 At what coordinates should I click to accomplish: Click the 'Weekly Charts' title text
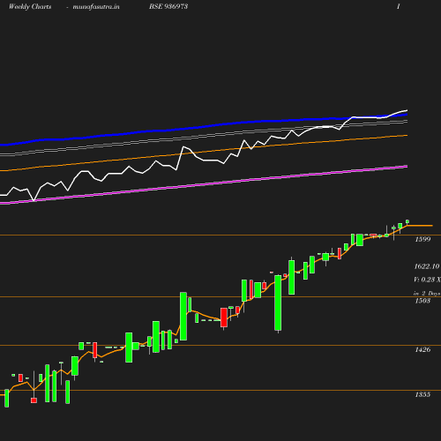coord(30,6)
